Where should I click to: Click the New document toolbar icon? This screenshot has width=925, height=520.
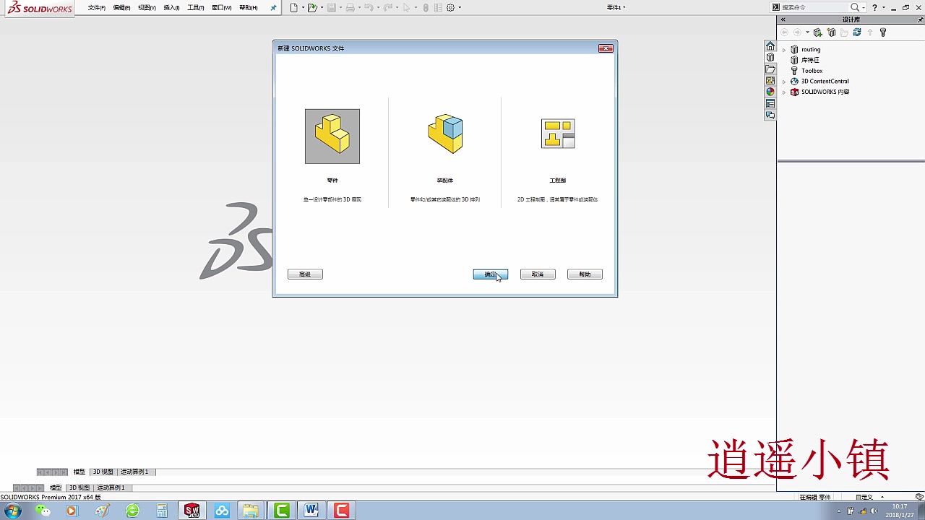(x=294, y=8)
